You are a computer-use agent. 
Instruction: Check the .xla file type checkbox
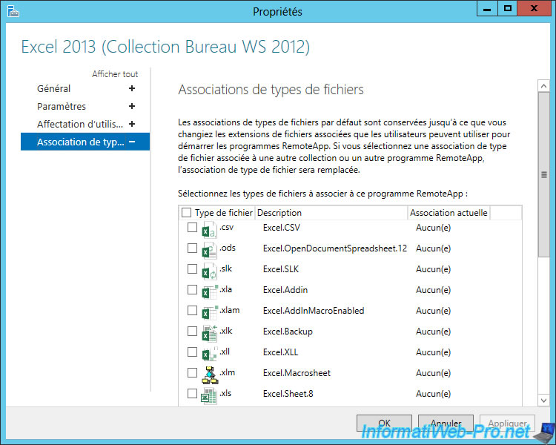[192, 289]
